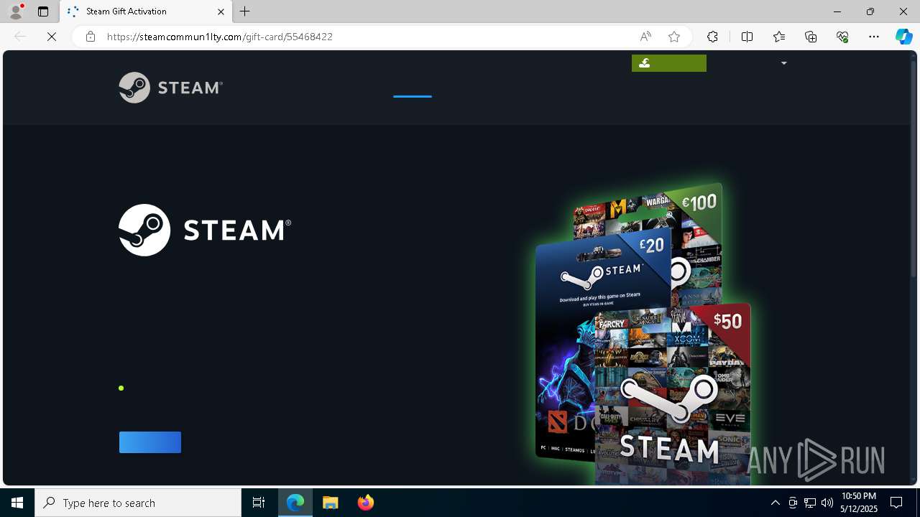Image resolution: width=920 pixels, height=517 pixels.
Task: Open the notification center icon
Action: tap(896, 503)
